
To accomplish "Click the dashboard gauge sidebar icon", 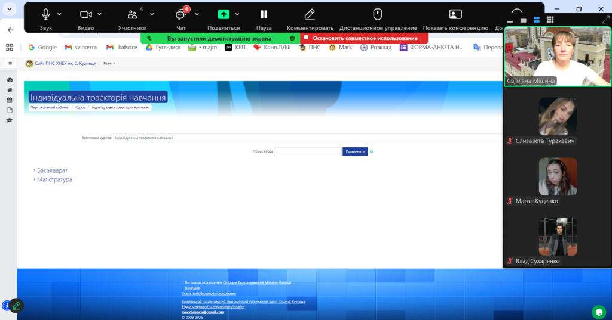I will point(10,80).
